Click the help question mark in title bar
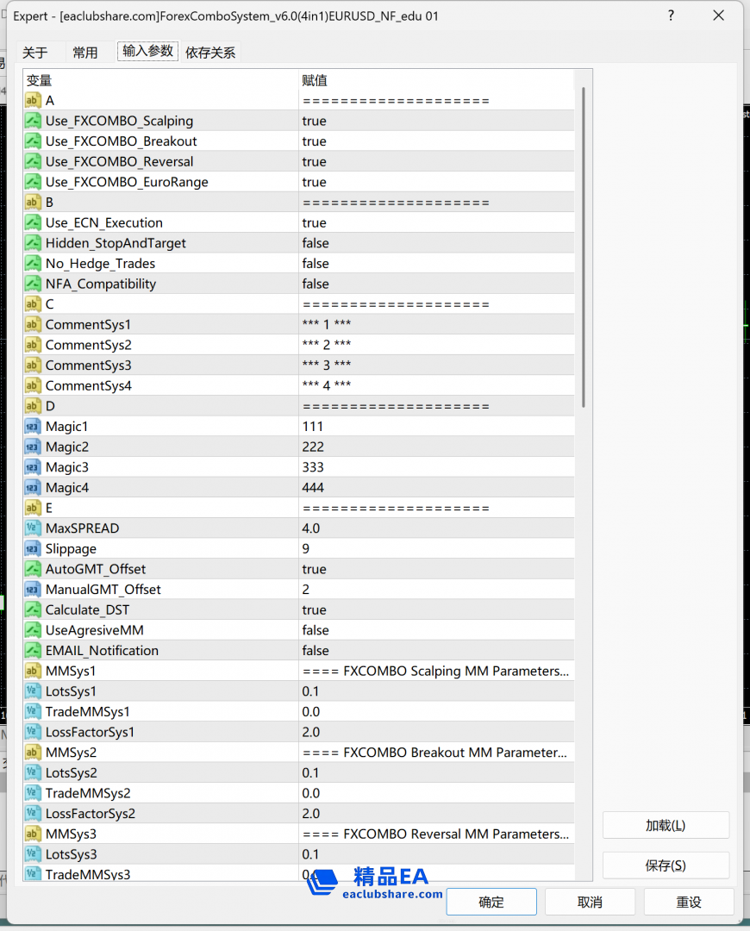The image size is (750, 931). (671, 16)
